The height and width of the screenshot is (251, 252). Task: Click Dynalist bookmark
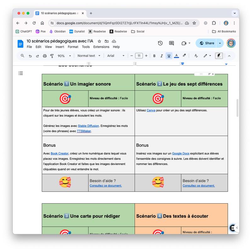pos(77,32)
